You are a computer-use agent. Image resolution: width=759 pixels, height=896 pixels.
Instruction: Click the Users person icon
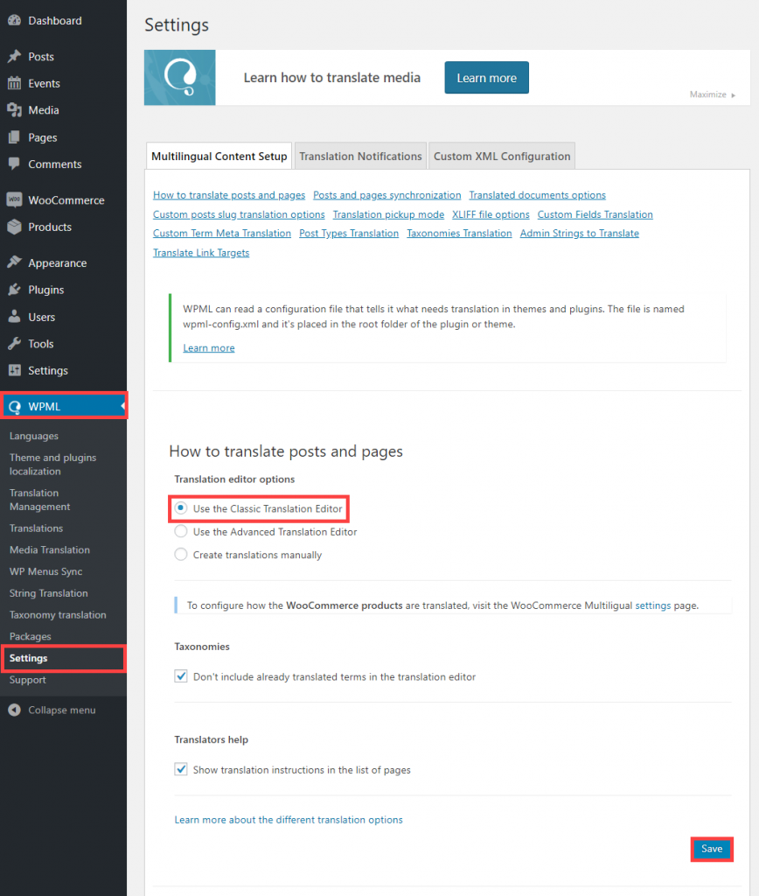pos(14,317)
